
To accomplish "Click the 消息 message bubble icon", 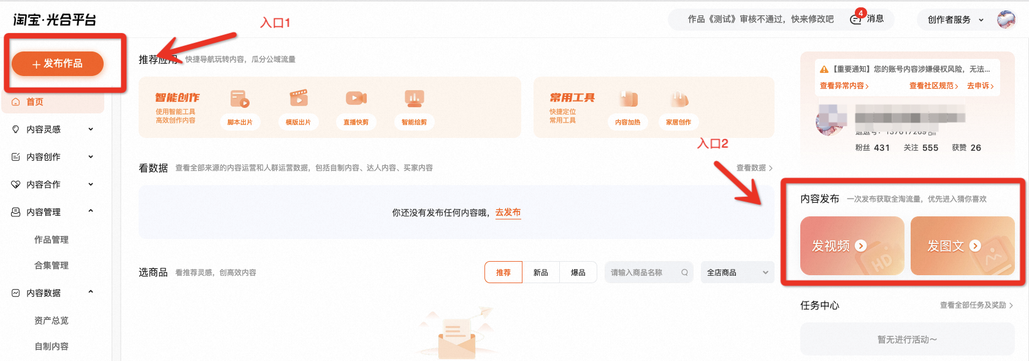I will tap(855, 20).
